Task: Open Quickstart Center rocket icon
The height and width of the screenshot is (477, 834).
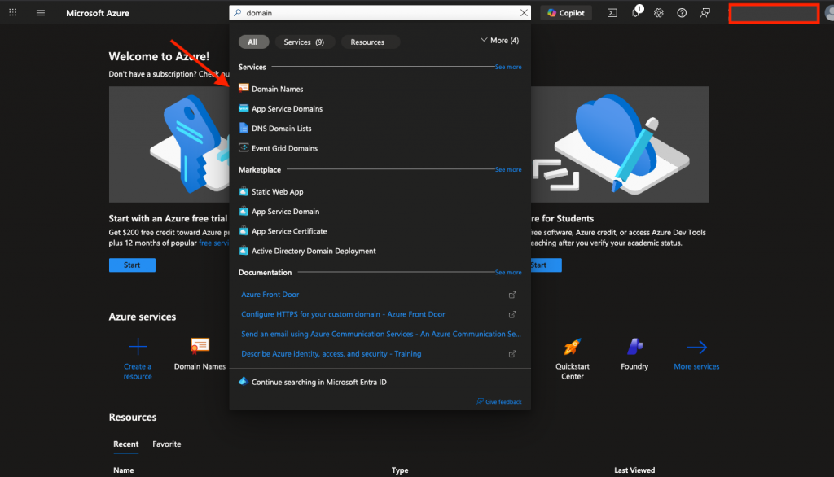Action: (573, 348)
